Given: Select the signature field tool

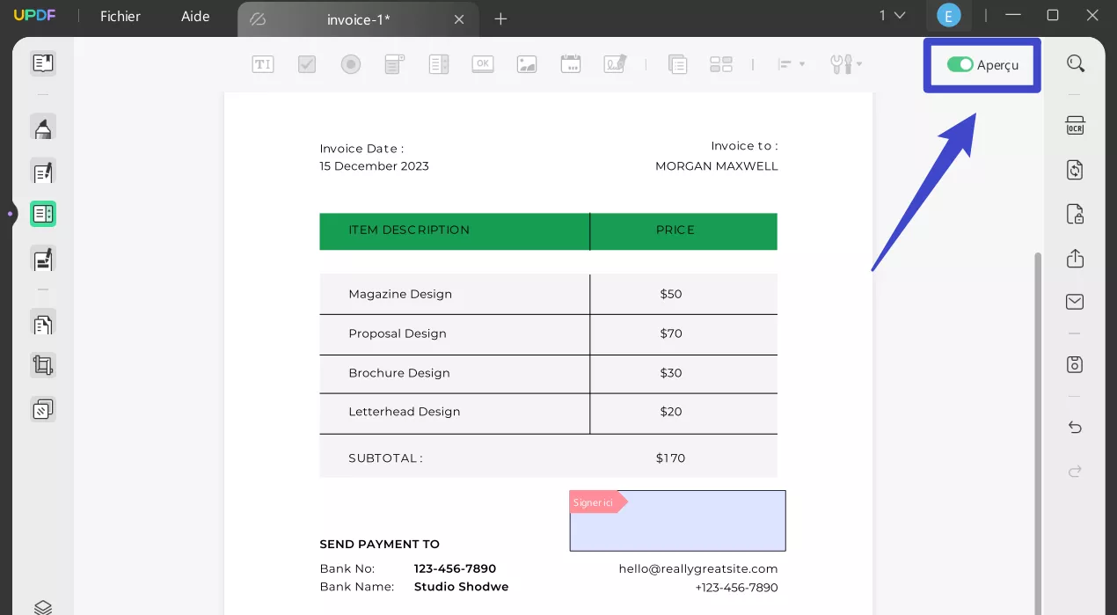Looking at the screenshot, I should (614, 63).
